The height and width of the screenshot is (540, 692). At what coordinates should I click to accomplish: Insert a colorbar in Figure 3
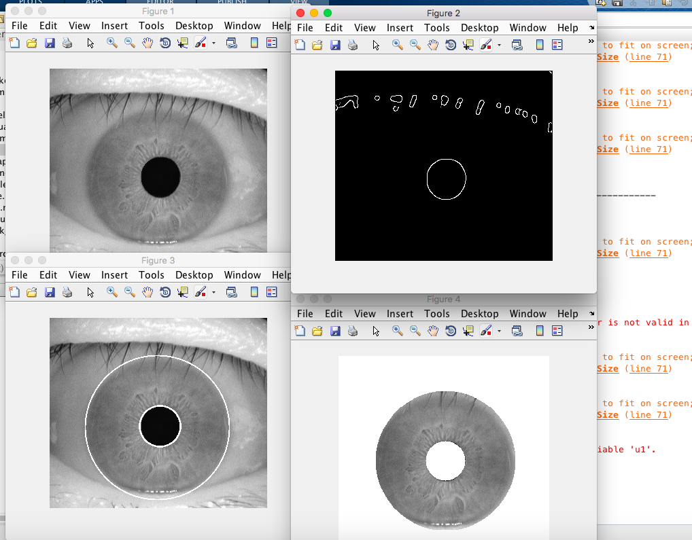[254, 292]
